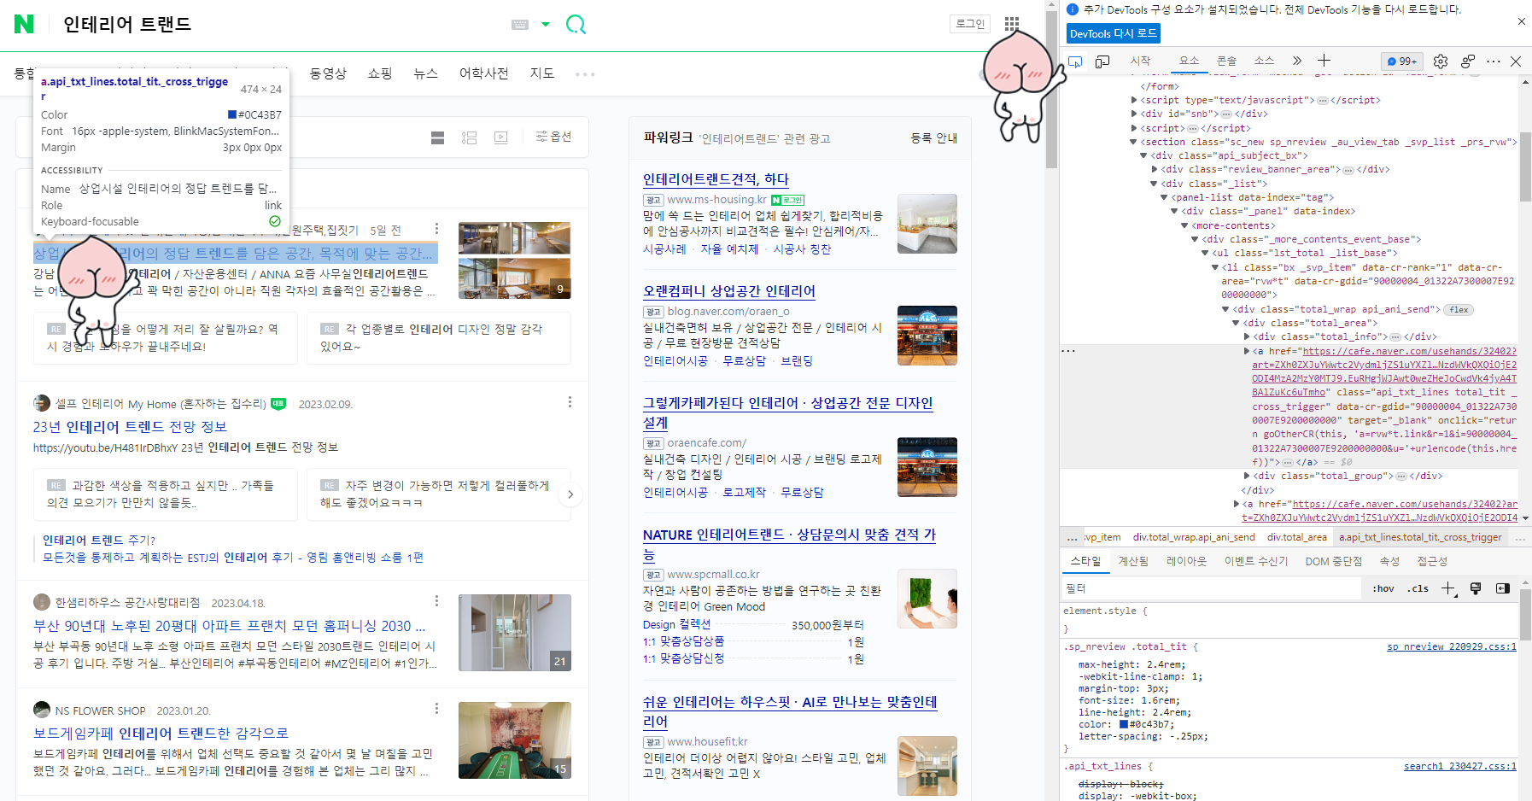Switch to the video view icon

(x=501, y=137)
